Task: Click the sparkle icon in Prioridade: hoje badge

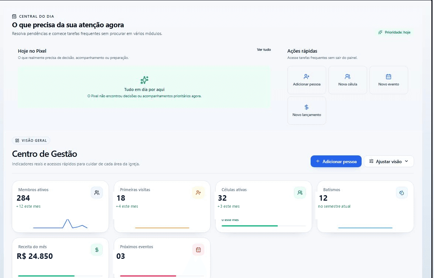Action: tap(380, 32)
